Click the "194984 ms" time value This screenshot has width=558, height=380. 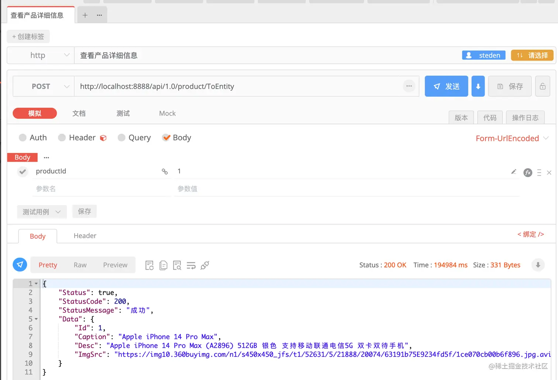tap(451, 265)
